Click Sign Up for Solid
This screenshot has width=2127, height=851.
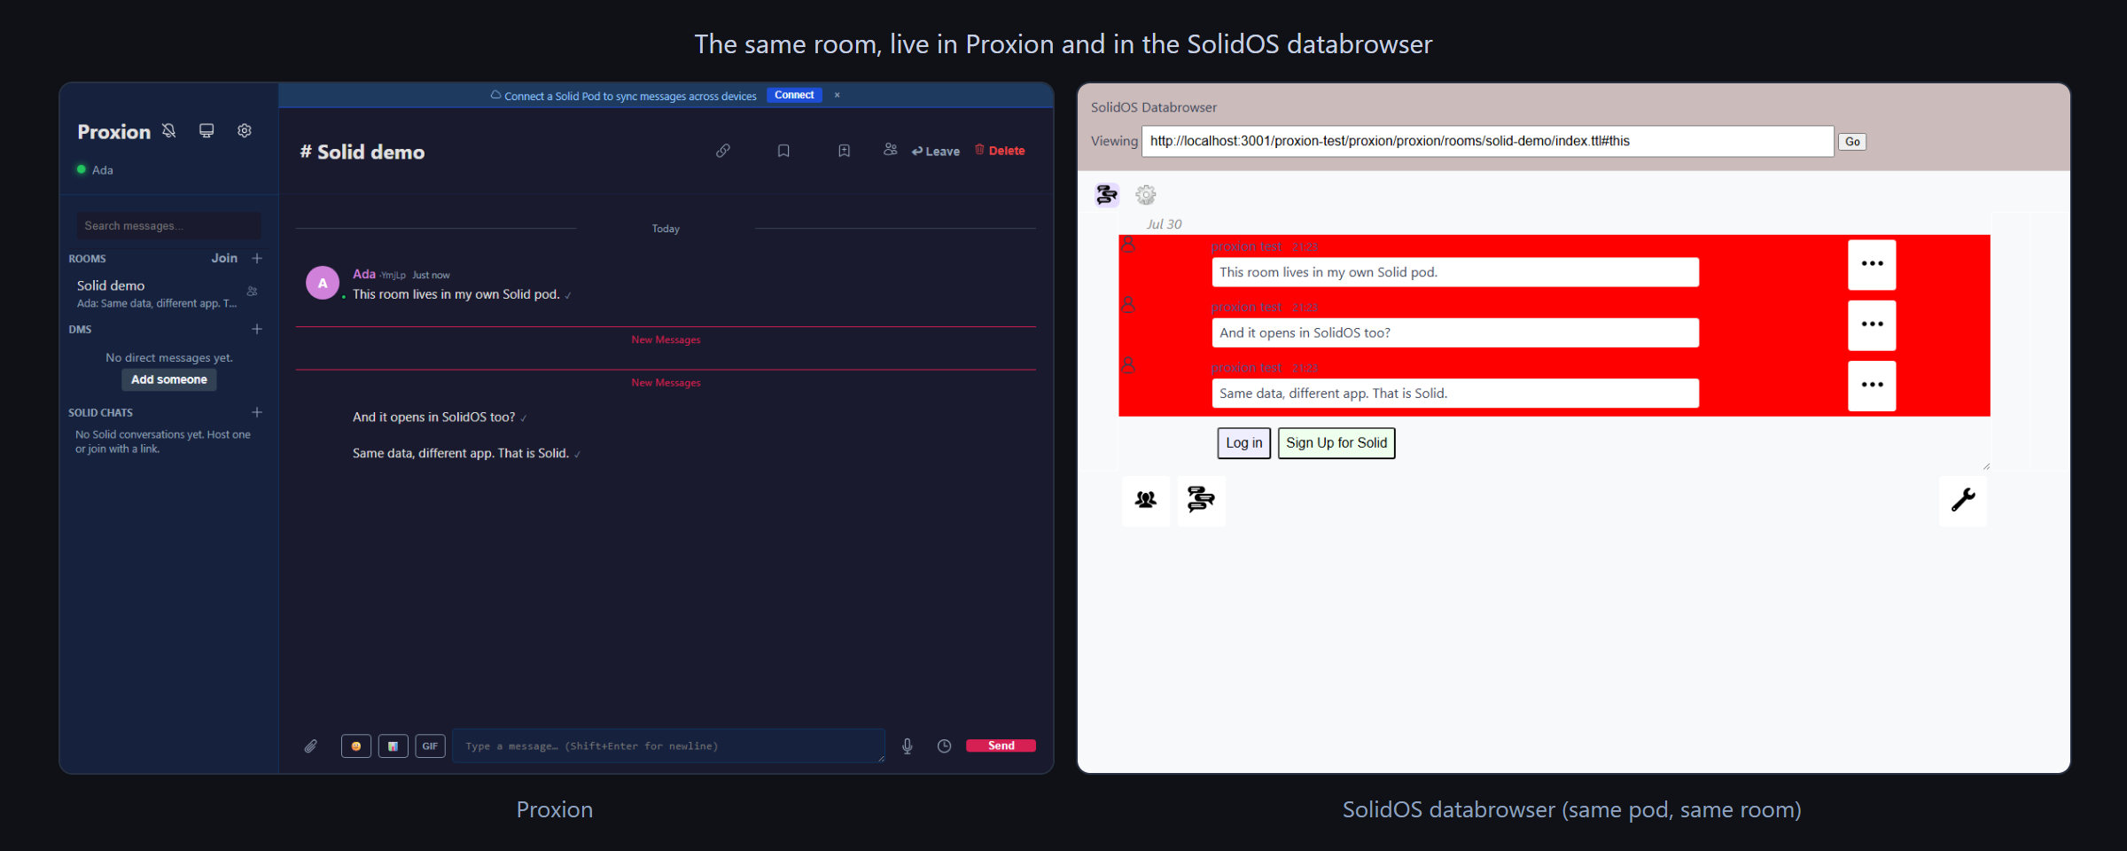tap(1336, 443)
